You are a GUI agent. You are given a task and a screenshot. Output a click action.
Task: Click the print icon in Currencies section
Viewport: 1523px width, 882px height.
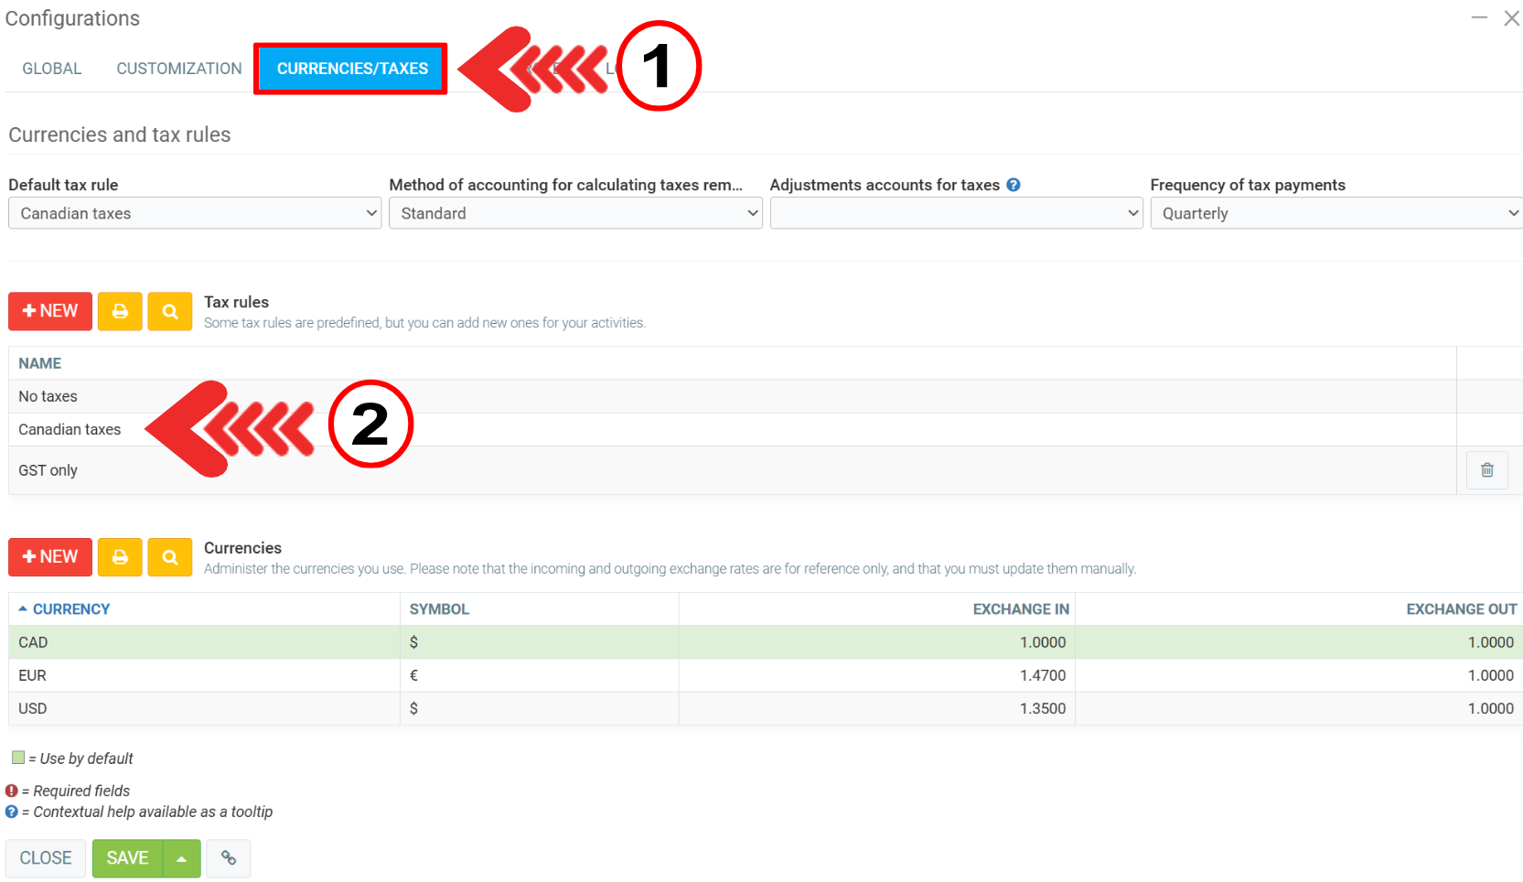pos(120,557)
